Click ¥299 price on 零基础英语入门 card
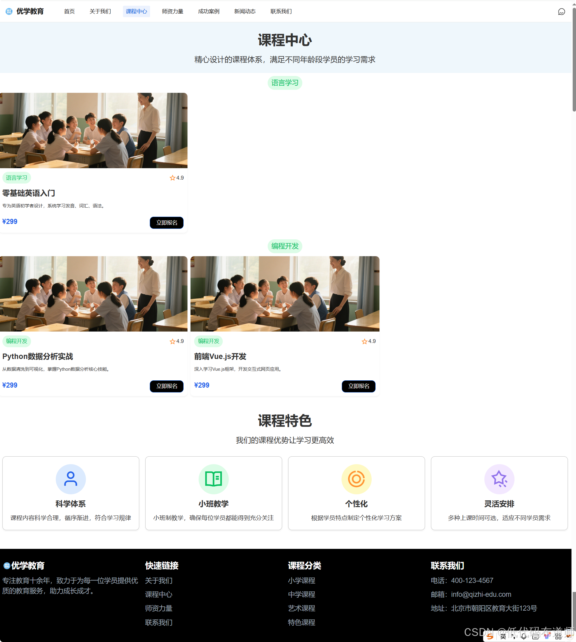576x642 pixels. tap(10, 222)
